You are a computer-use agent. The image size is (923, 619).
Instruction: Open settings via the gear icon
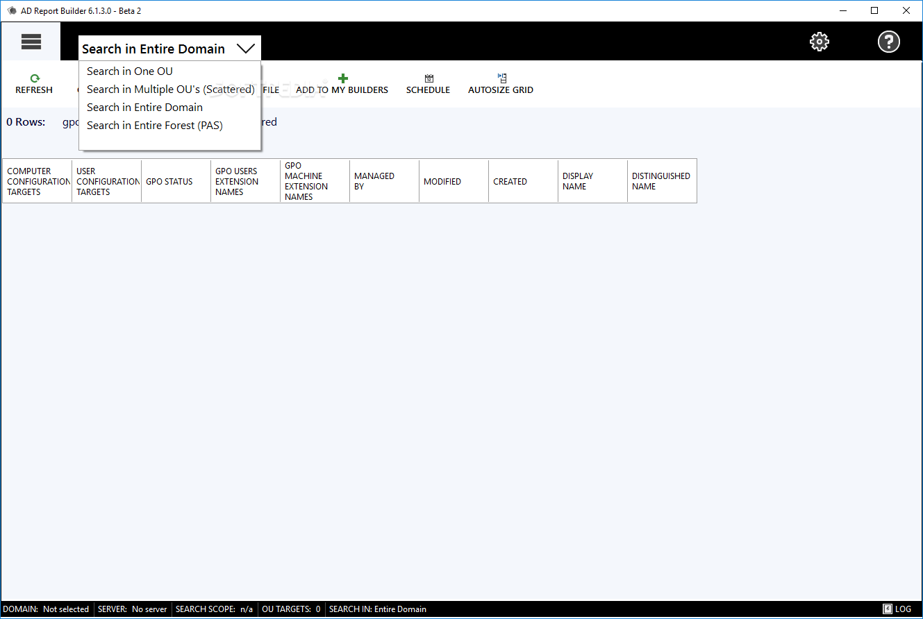click(820, 42)
